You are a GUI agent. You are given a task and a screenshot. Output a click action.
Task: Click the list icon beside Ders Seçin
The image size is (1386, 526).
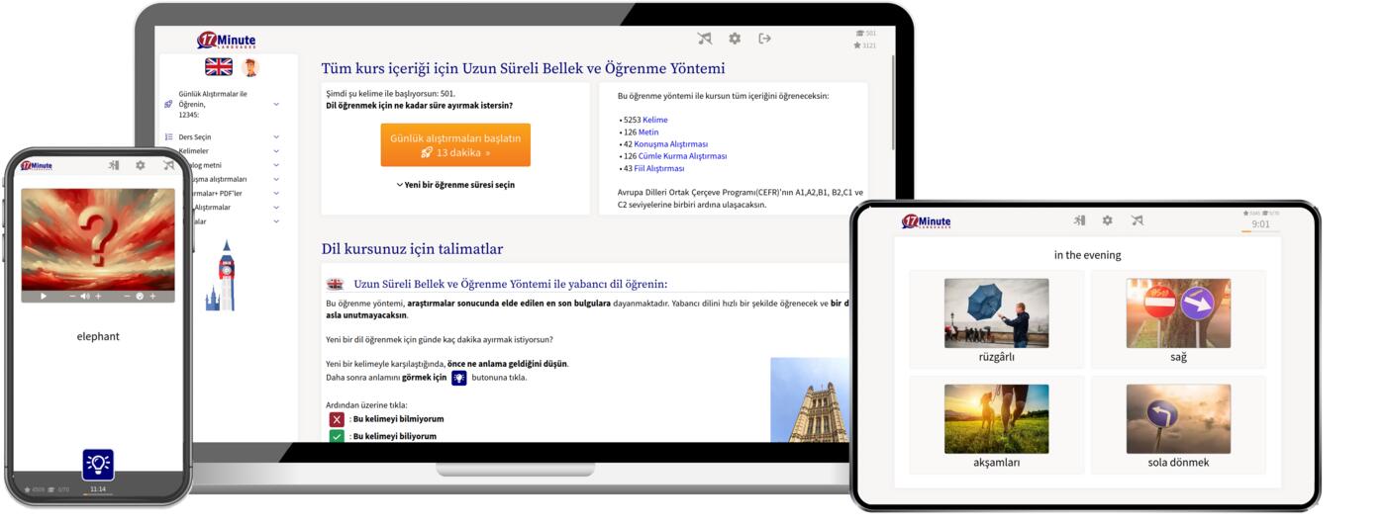click(x=169, y=137)
